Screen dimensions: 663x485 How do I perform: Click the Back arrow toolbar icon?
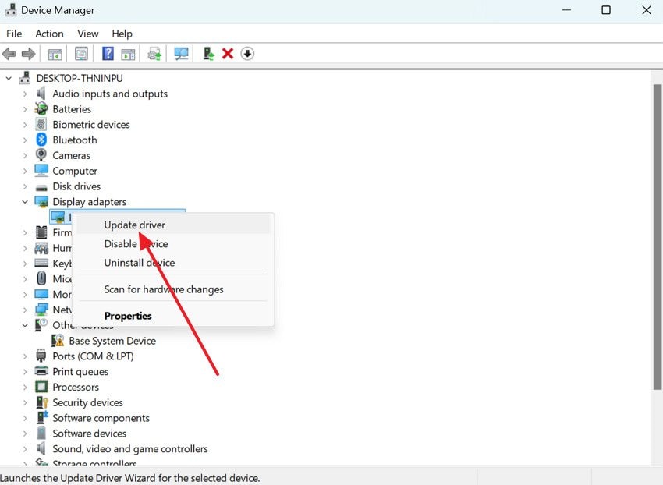click(x=9, y=54)
